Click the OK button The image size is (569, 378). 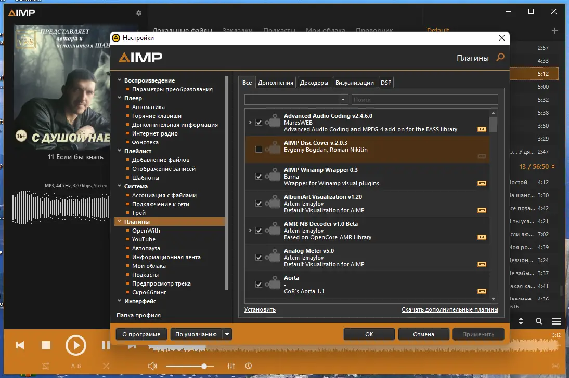point(369,334)
